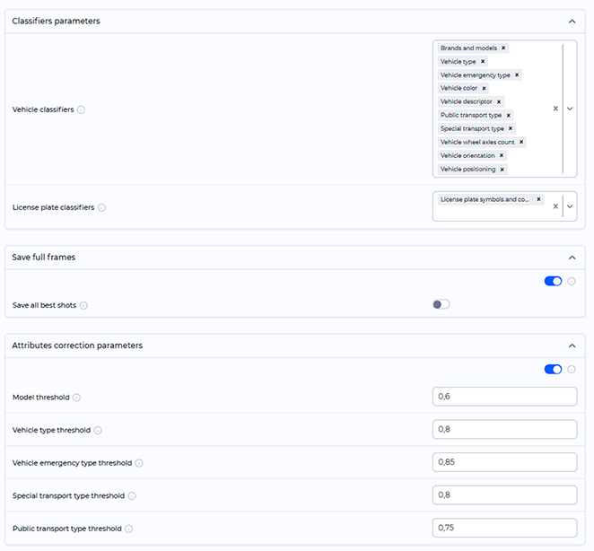This screenshot has height=551, width=594.
Task: Collapse the Attributes correction parameters section
Action: coord(572,345)
